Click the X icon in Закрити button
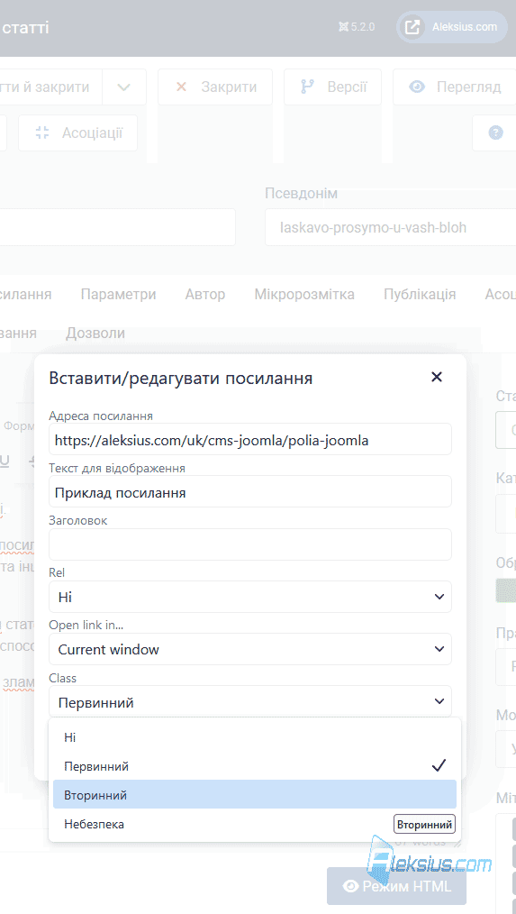 tap(181, 87)
